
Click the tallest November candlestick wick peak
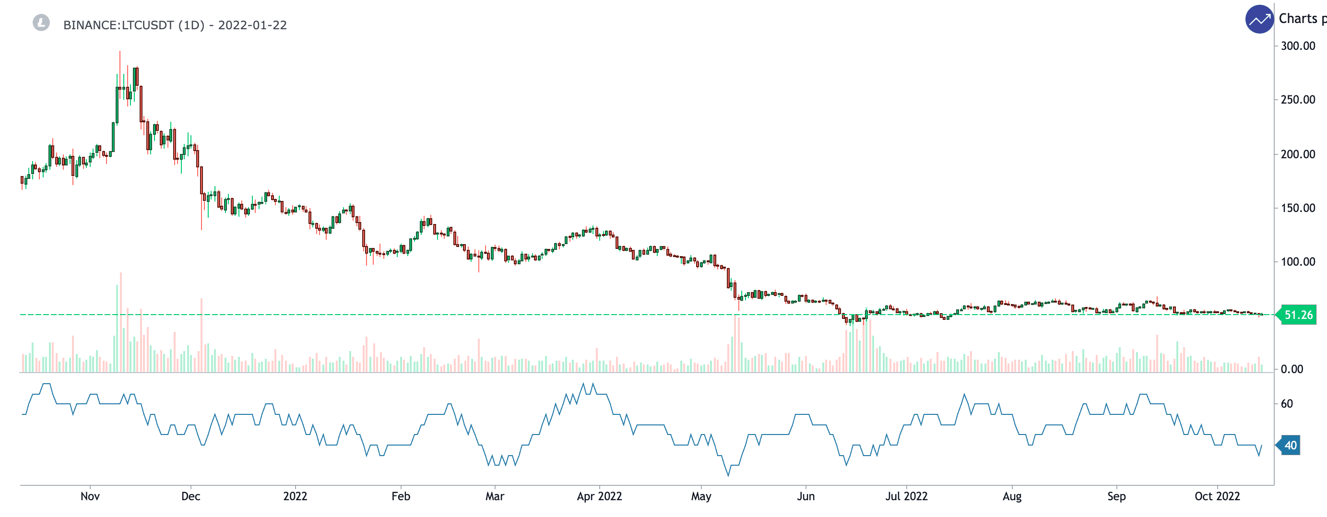[120, 52]
